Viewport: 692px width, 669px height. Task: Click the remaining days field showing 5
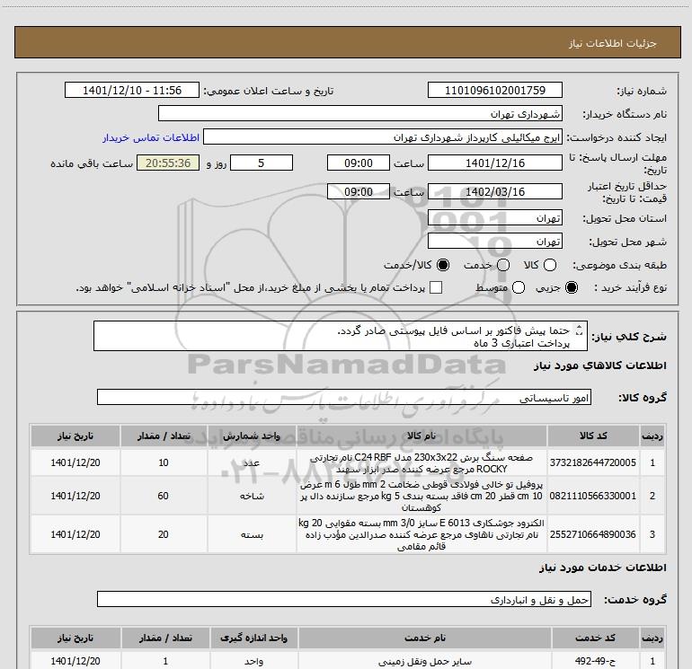click(262, 163)
